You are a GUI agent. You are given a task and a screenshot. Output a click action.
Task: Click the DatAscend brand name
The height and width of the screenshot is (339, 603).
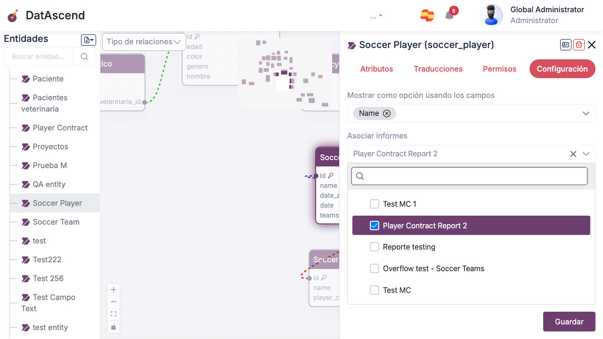(55, 16)
